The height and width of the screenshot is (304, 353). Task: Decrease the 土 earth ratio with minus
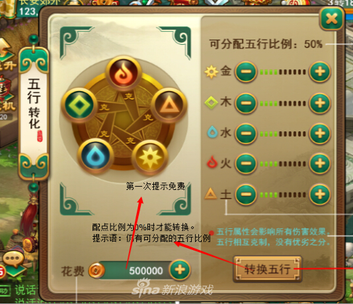tap(246, 195)
